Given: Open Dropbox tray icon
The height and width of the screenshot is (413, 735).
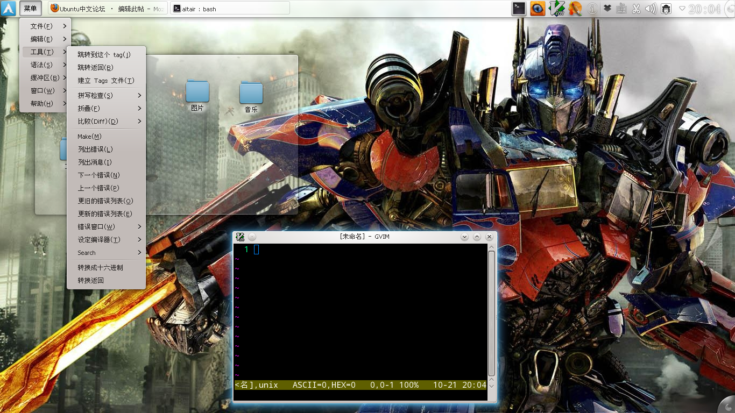Looking at the screenshot, I should 607,9.
